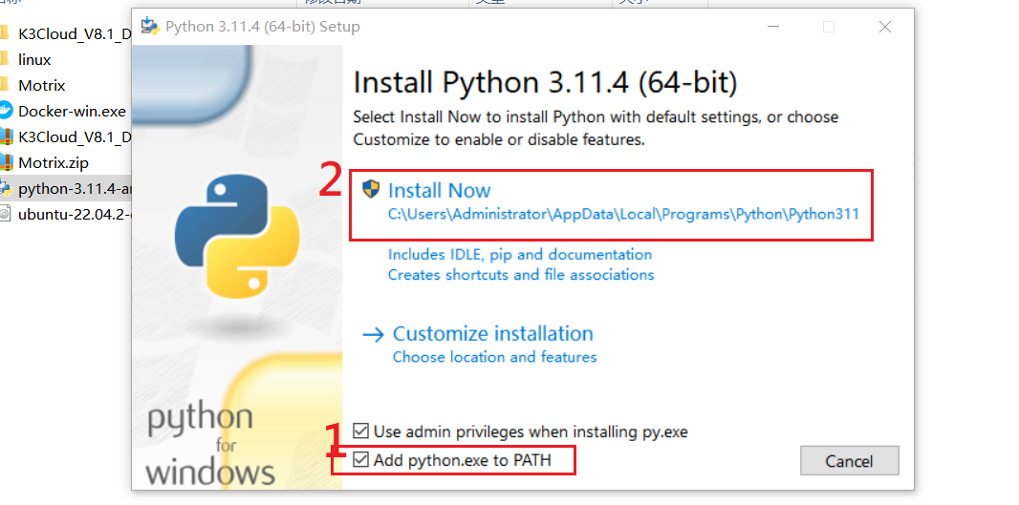Image resolution: width=1019 pixels, height=505 pixels.
Task: Click Choose location and features text
Action: click(x=494, y=357)
